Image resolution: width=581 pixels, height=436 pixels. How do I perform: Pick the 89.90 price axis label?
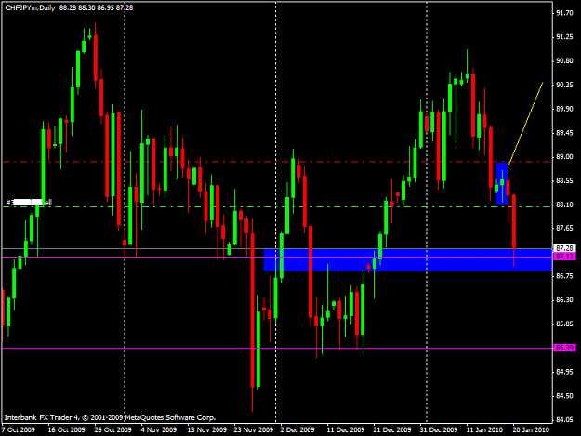tap(564, 109)
